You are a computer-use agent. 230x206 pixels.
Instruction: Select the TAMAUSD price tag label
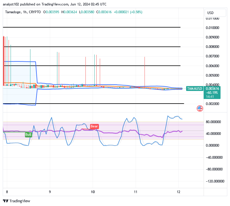194,89
